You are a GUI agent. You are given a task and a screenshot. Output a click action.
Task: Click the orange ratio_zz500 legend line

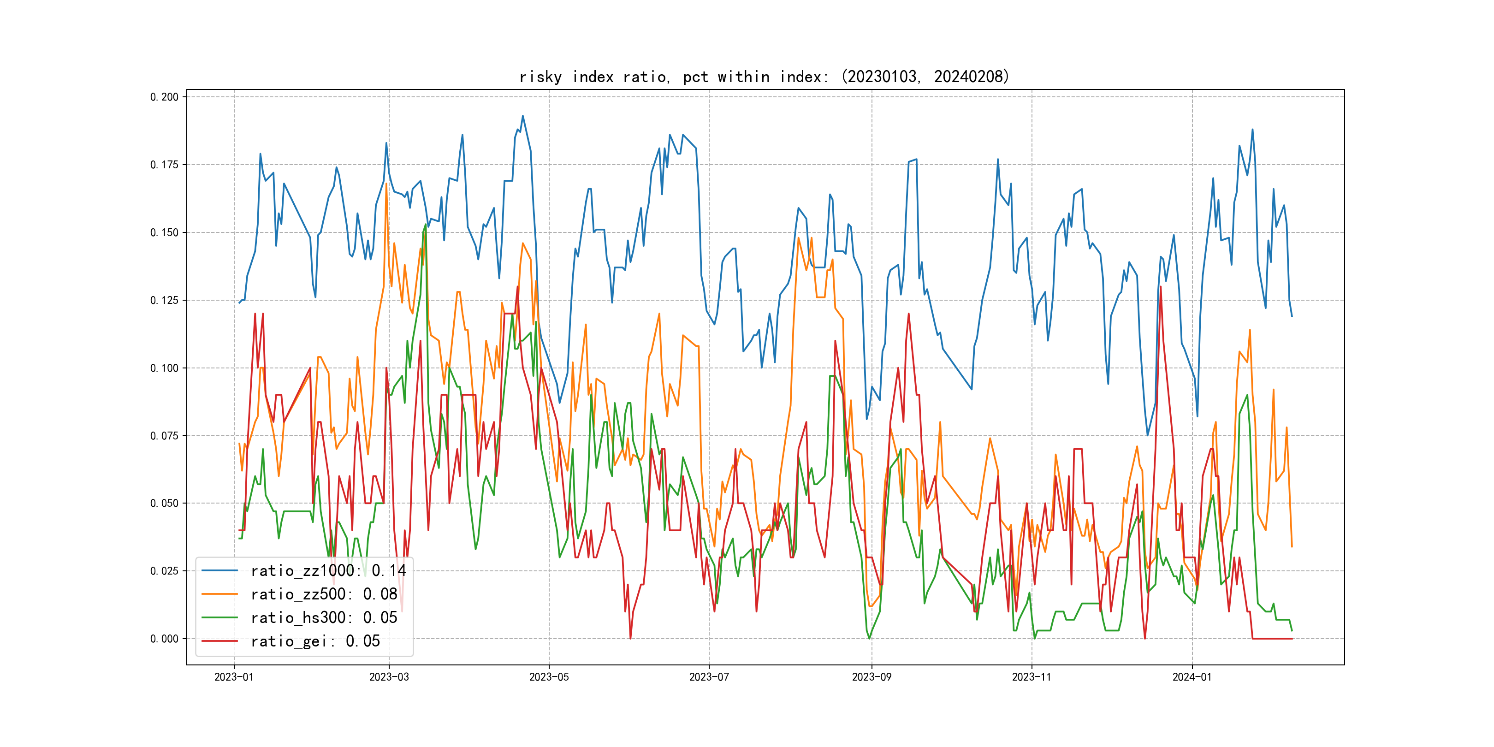220,594
